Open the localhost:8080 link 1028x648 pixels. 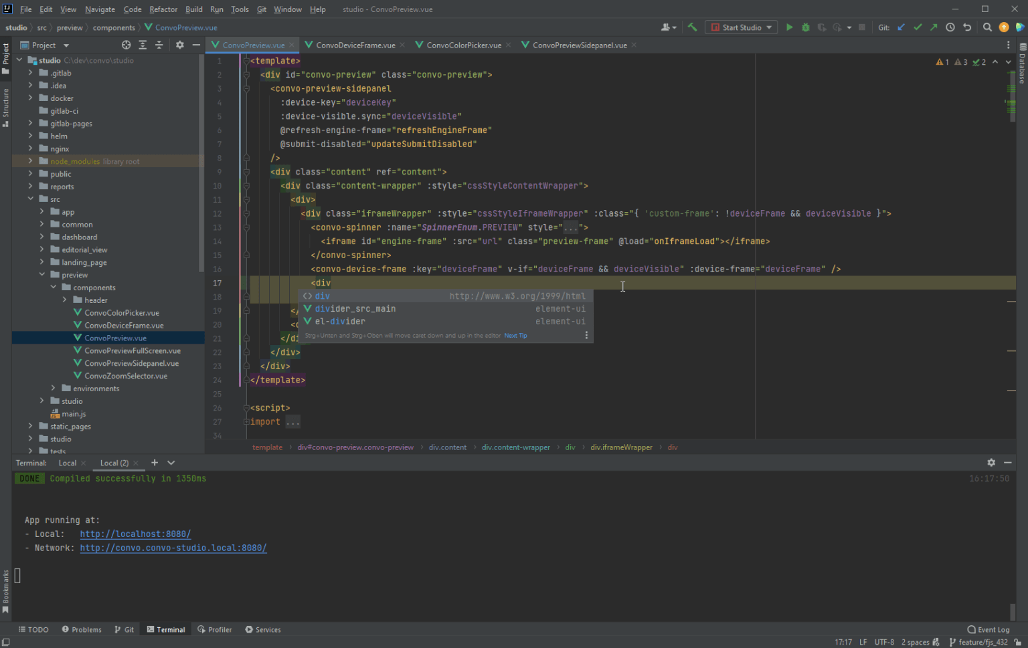pyautogui.click(x=135, y=534)
